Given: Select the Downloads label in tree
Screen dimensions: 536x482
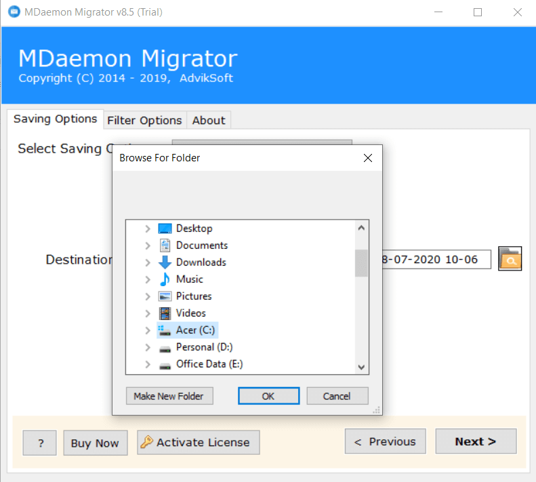Looking at the screenshot, I should (x=201, y=262).
